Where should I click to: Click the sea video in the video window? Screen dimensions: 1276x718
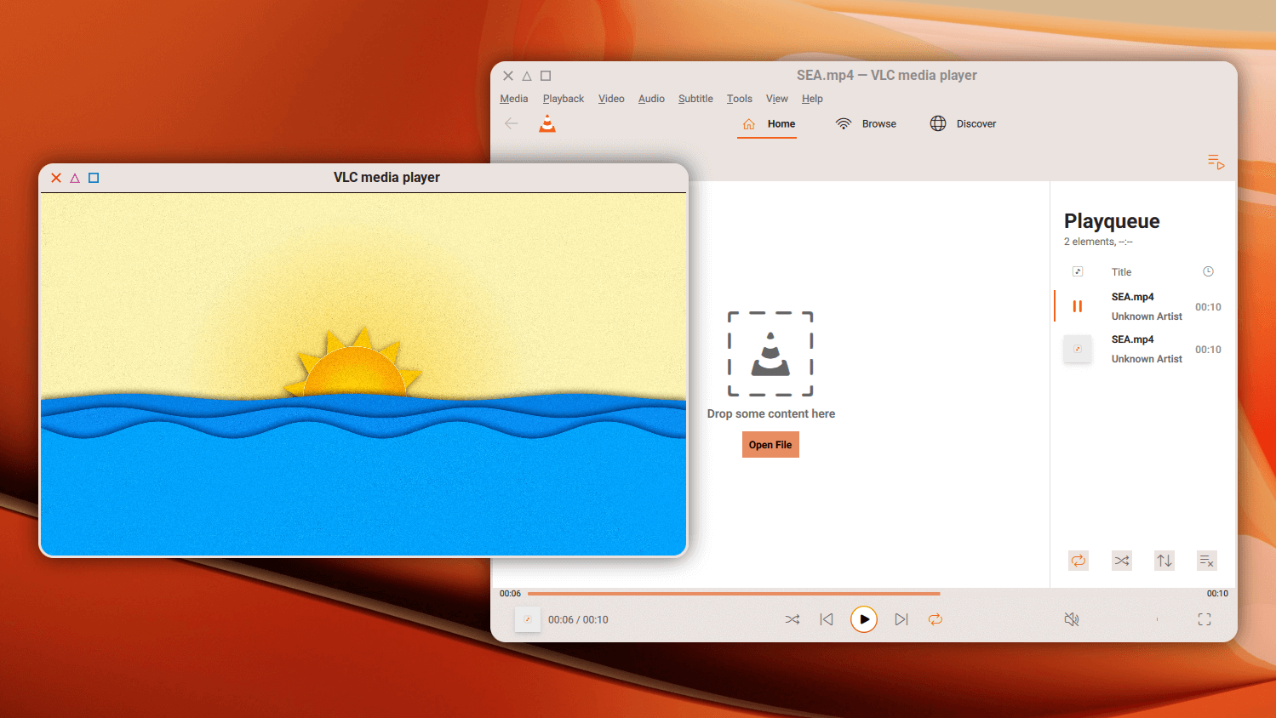(x=363, y=374)
